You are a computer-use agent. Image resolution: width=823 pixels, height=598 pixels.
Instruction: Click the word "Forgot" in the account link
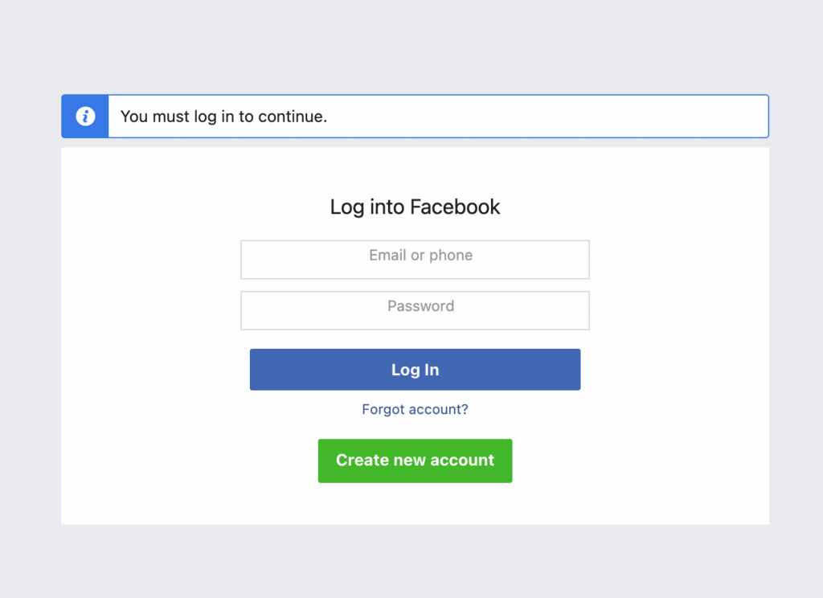[x=383, y=409]
